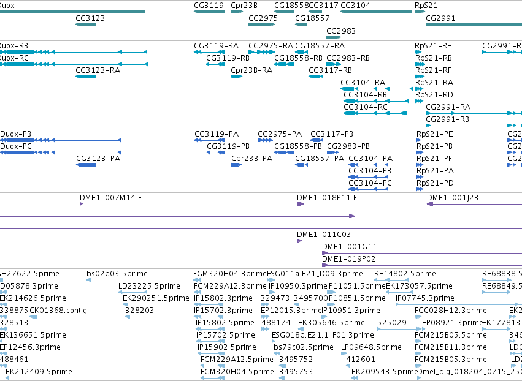Select the CG3119 gene label
The height and width of the screenshot is (381, 522).
click(209, 6)
